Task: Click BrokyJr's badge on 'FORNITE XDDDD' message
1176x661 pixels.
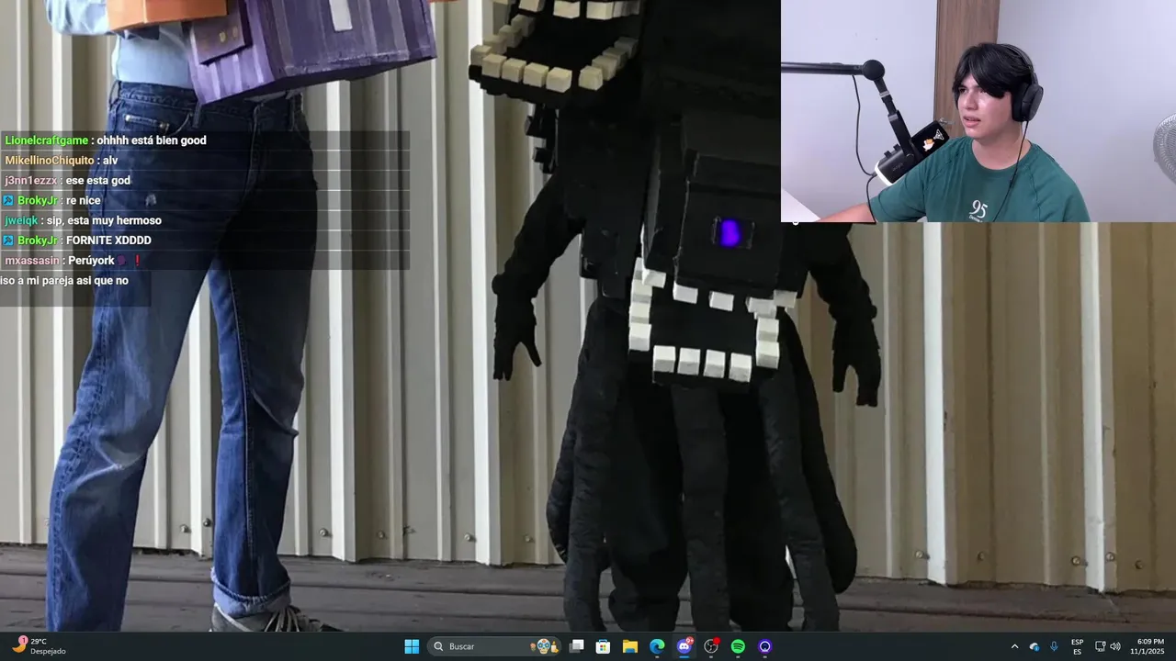Action: [8, 241]
